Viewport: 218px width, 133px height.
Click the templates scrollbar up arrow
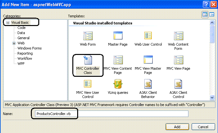[x=212, y=22]
